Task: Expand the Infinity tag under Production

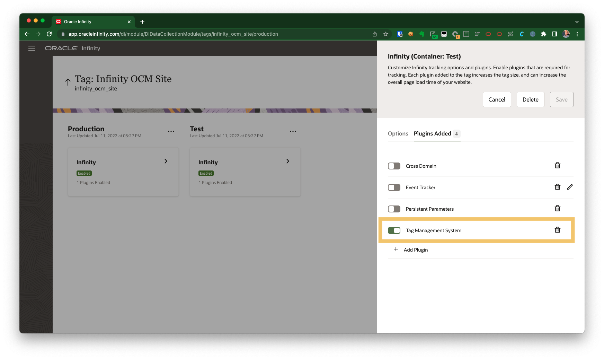Action: click(166, 161)
